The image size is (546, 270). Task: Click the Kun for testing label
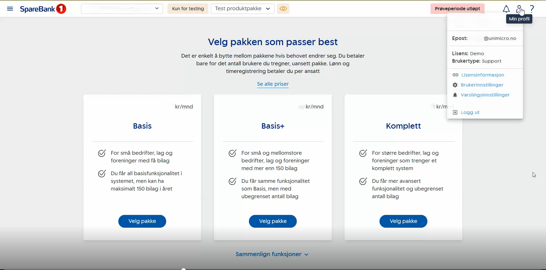(x=188, y=9)
